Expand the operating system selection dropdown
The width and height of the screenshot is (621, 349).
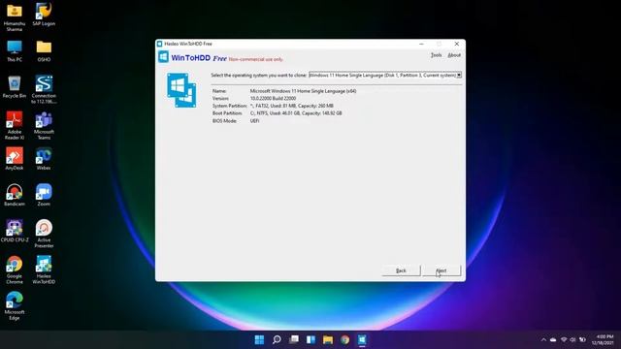tap(459, 75)
